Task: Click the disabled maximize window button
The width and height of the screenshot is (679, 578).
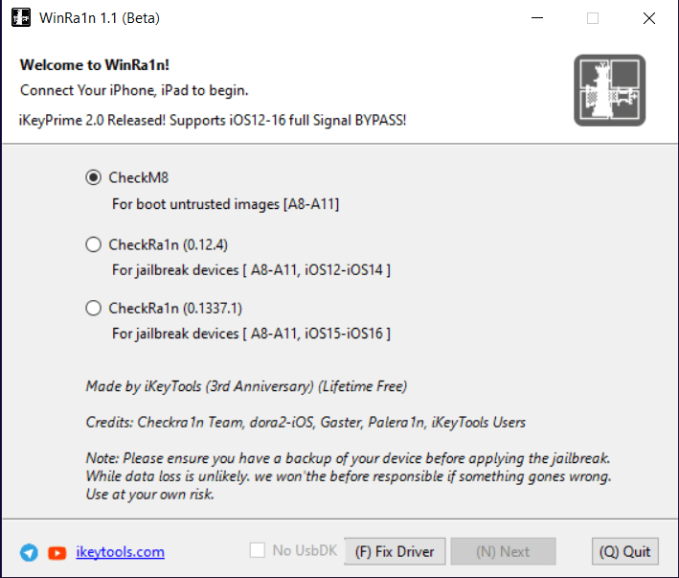Action: click(x=593, y=18)
